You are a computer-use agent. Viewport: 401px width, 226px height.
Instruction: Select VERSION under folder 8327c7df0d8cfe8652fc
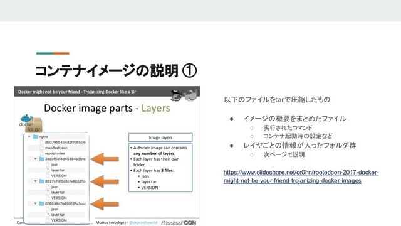59,198
